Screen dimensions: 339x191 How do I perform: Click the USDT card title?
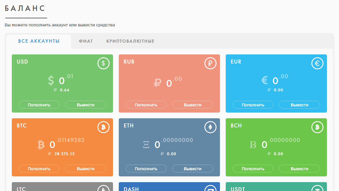pyautogui.click(x=238, y=189)
